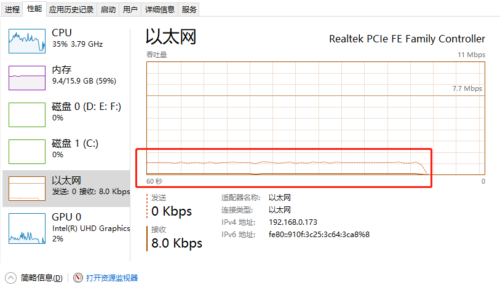This screenshot has width=500, height=293.
Task: Open the 应用历史记录 tab
Action: click(71, 9)
